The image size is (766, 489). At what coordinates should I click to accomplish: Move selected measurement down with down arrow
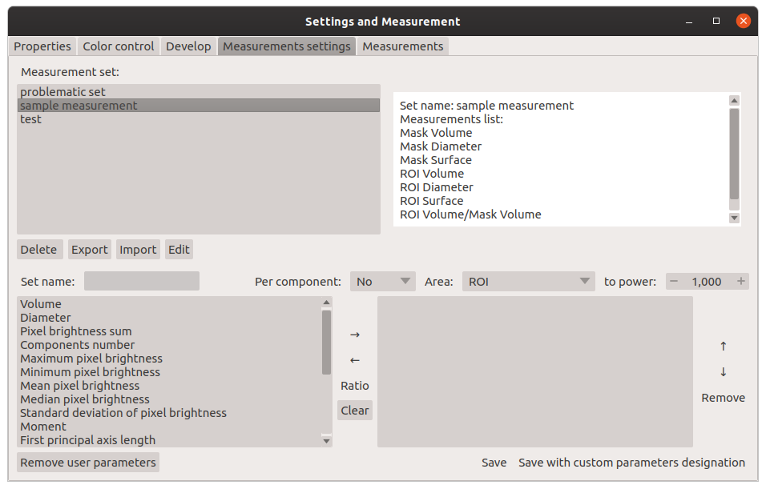tap(723, 372)
